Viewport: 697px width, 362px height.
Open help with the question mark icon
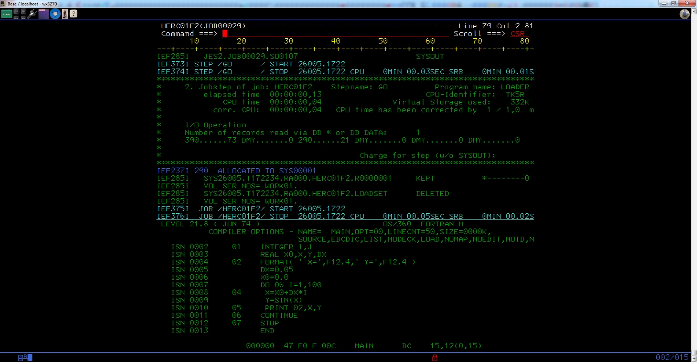pos(74,14)
